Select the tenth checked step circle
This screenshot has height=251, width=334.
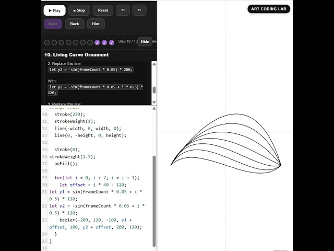111,43
